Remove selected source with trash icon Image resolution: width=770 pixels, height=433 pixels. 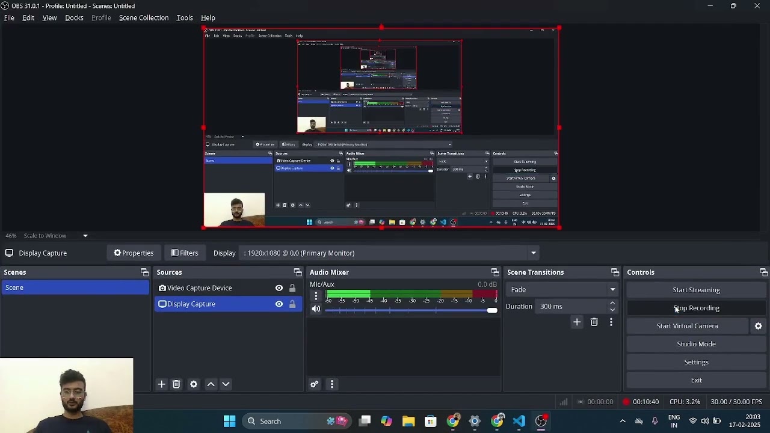tap(176, 384)
